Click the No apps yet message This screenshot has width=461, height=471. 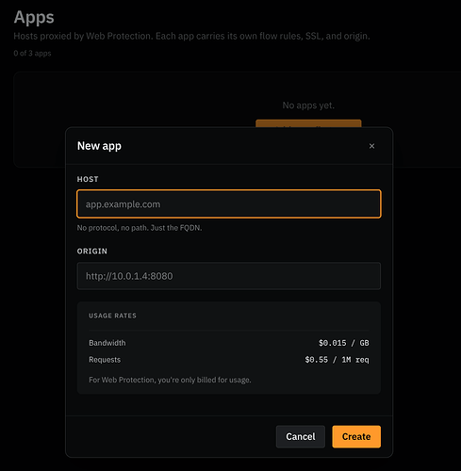pos(308,106)
